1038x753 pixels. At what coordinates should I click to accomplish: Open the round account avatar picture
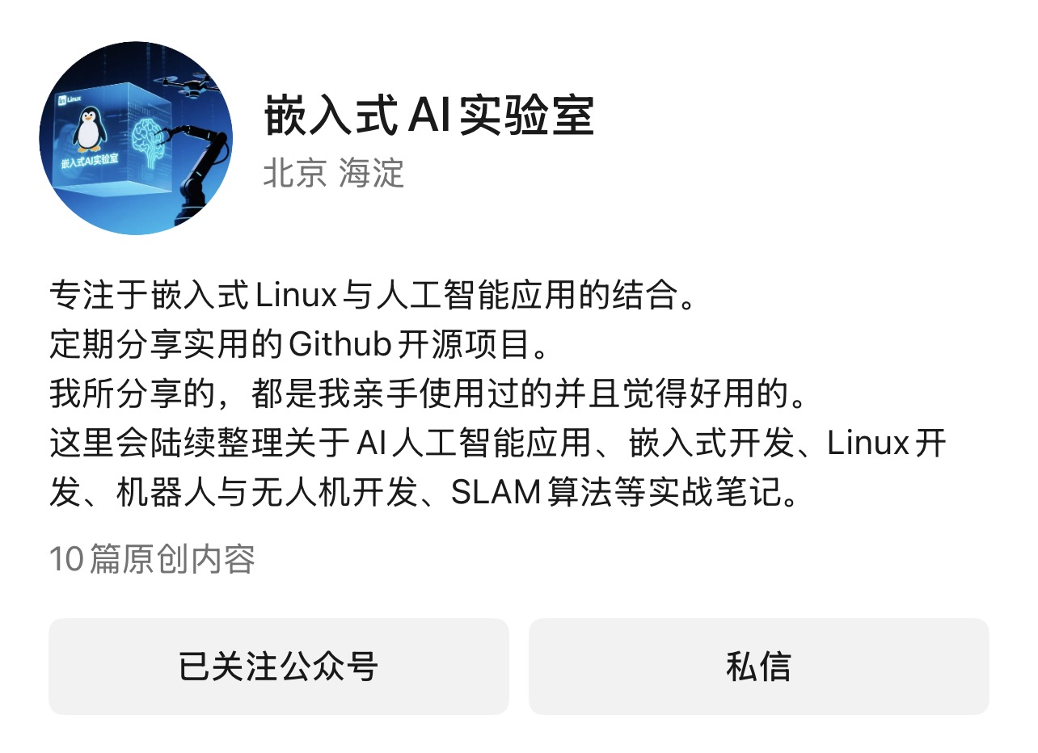pyautogui.click(x=136, y=137)
